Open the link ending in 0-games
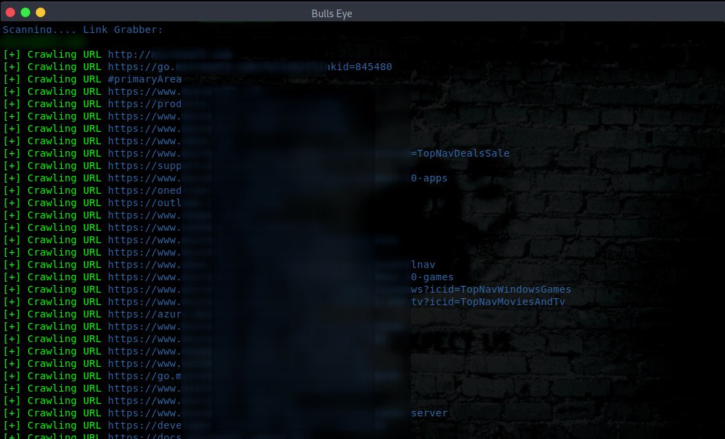 [x=432, y=278]
